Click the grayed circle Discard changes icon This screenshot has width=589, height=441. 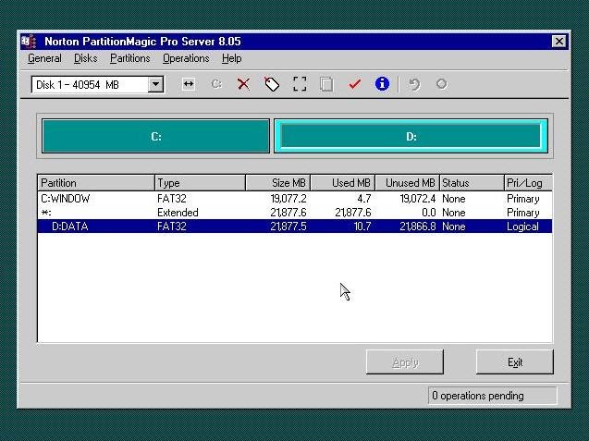tap(442, 84)
